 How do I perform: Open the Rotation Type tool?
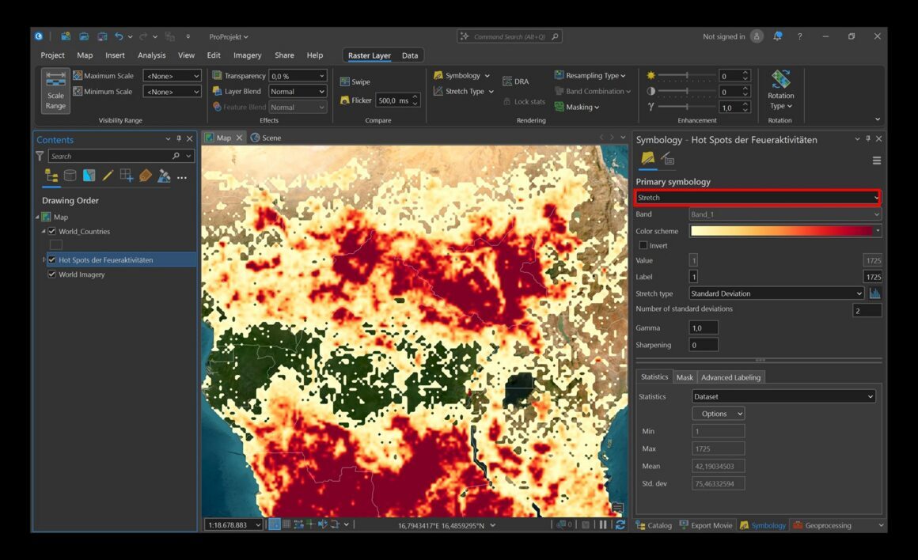[x=780, y=91]
